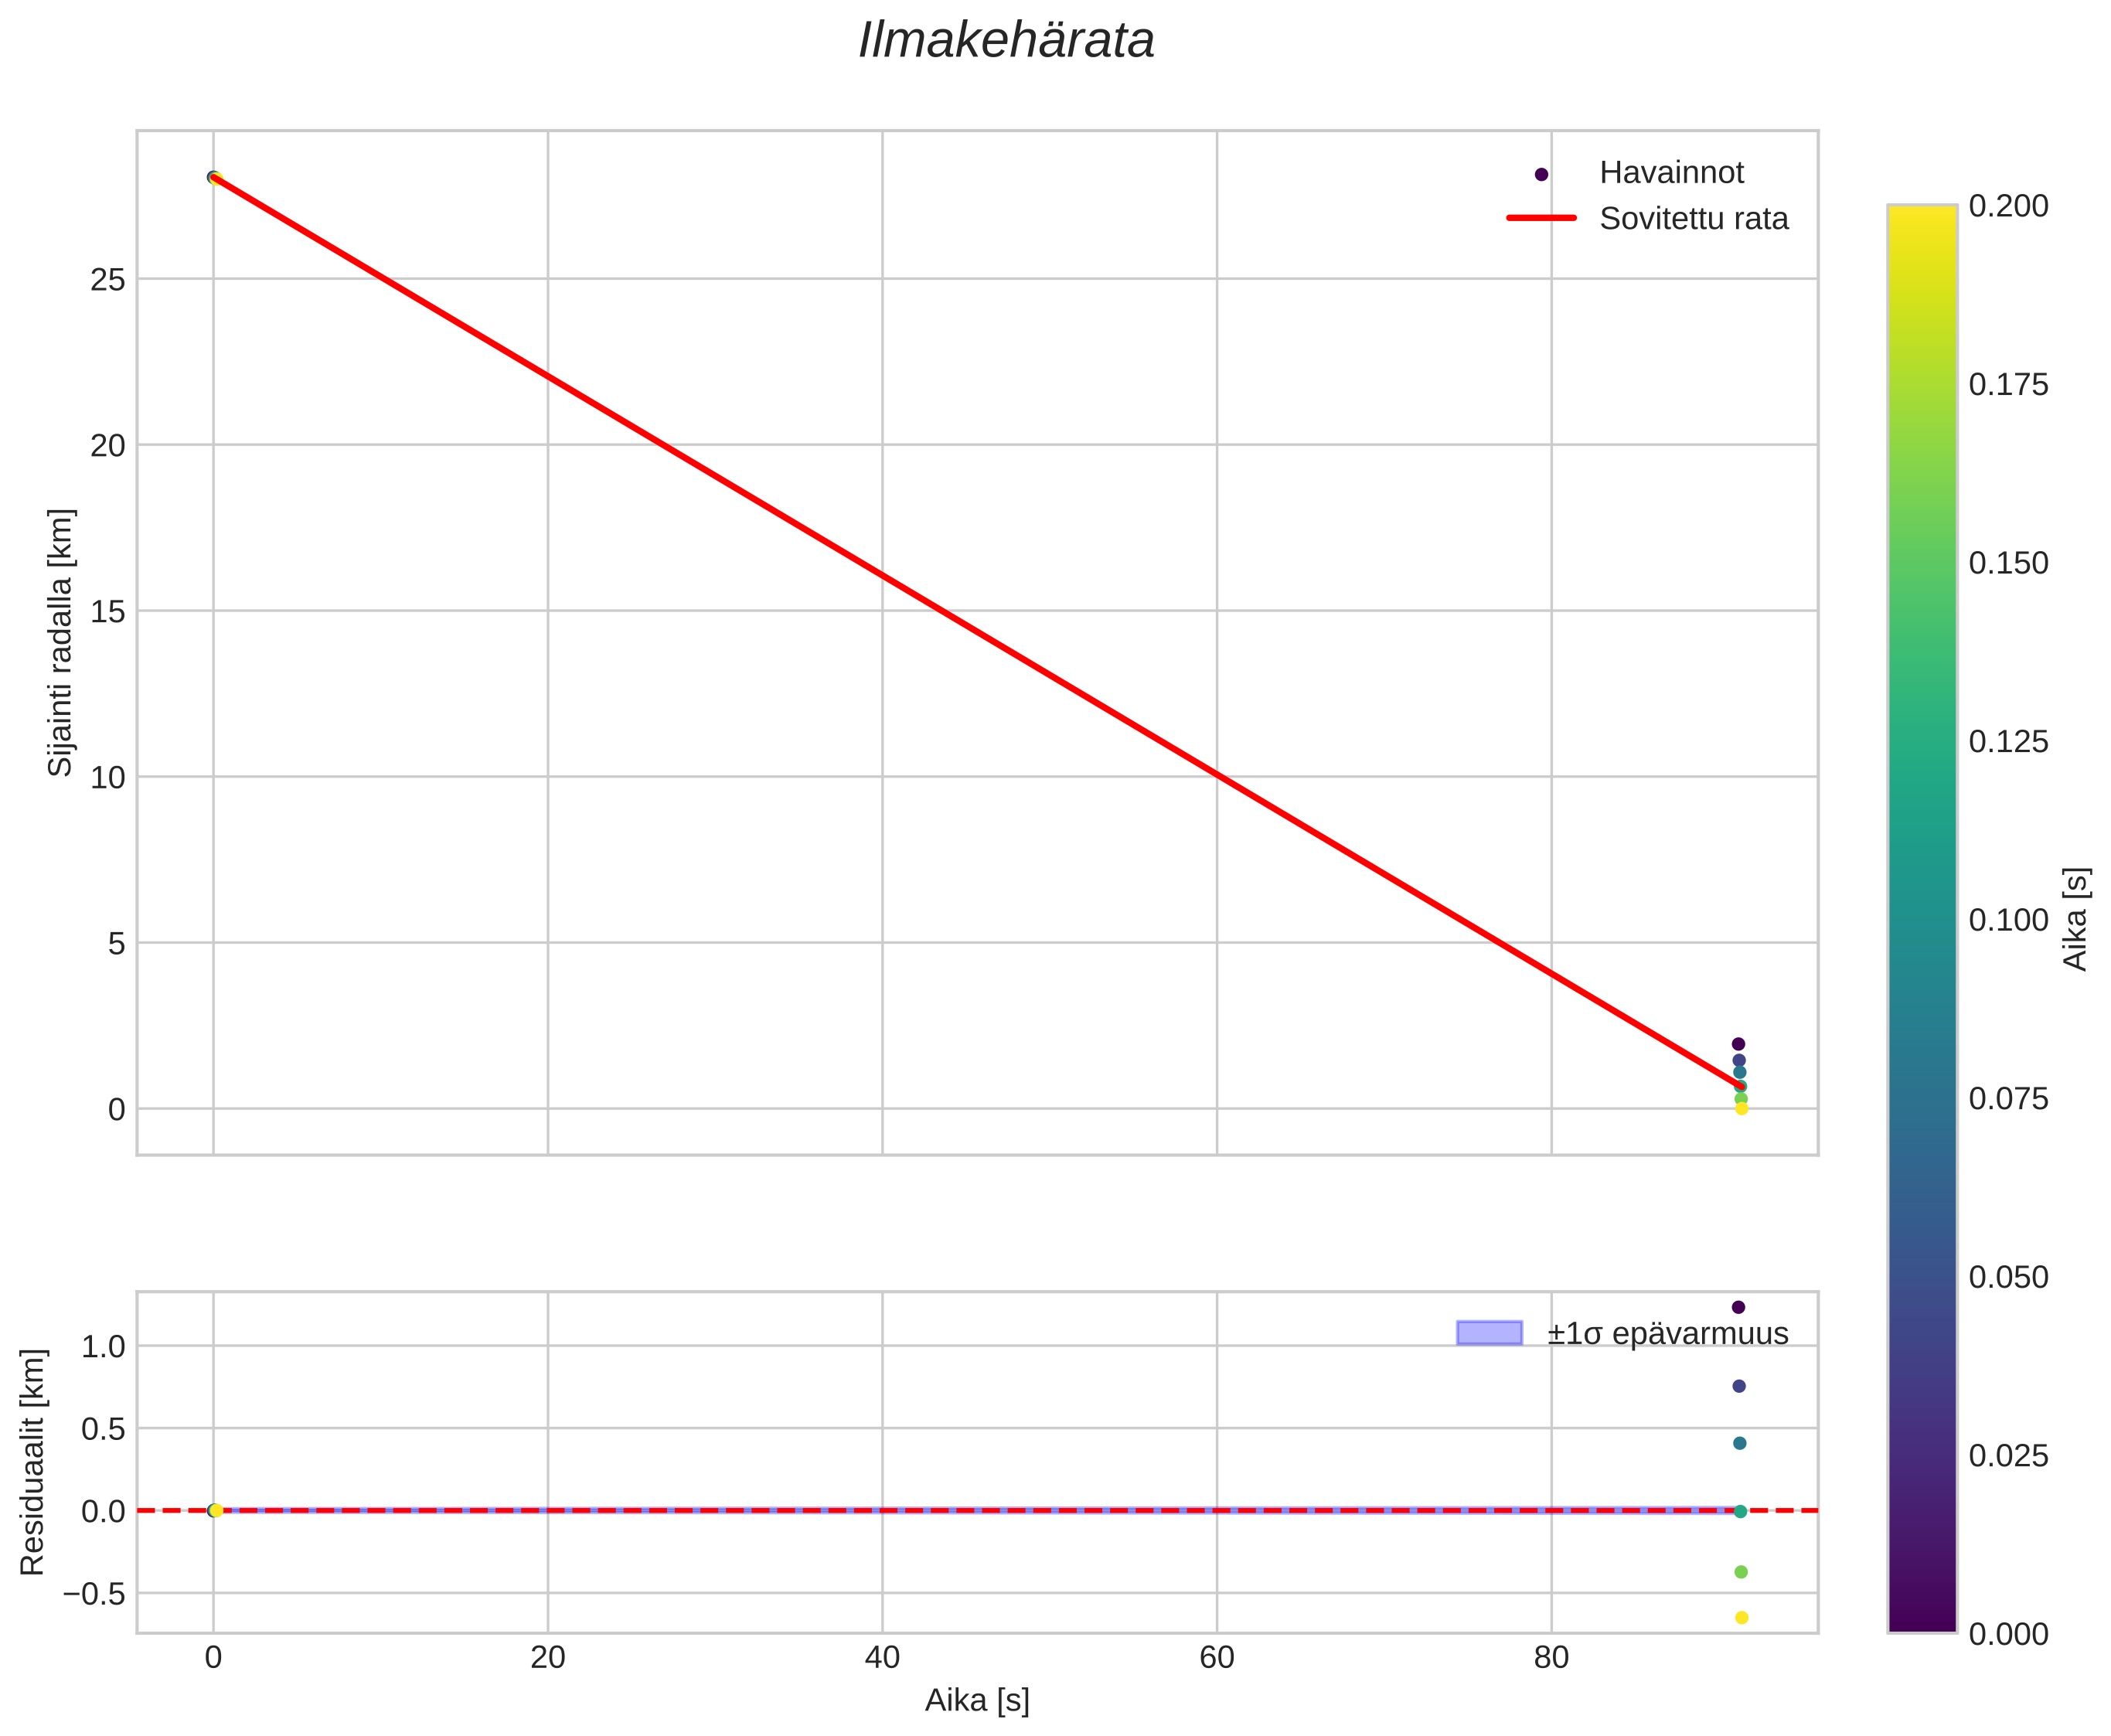Click the Aika [s] x-axis label
This screenshot has width=2111, height=1736.
976,1701
